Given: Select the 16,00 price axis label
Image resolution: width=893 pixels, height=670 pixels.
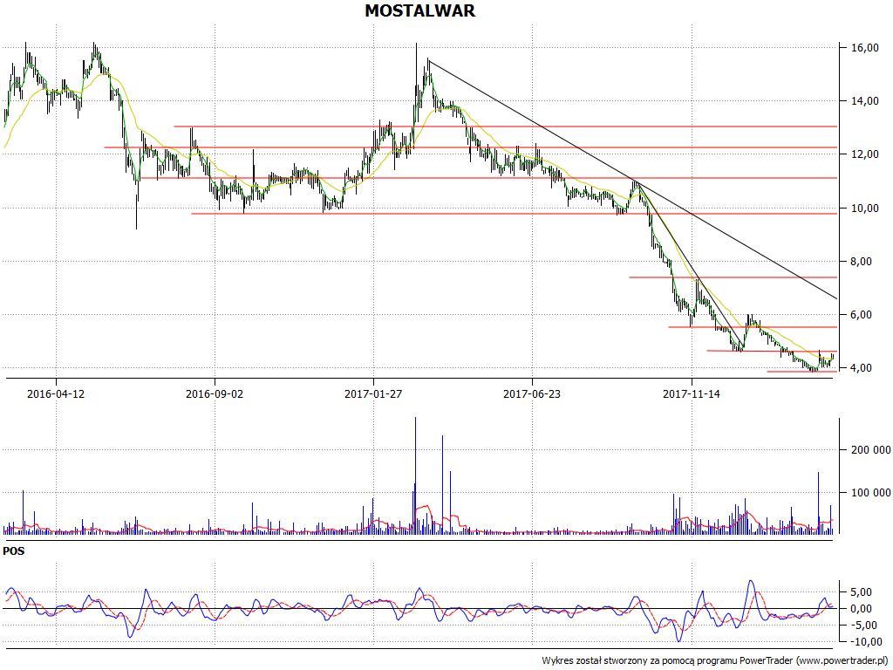Looking at the screenshot, I should click(864, 48).
